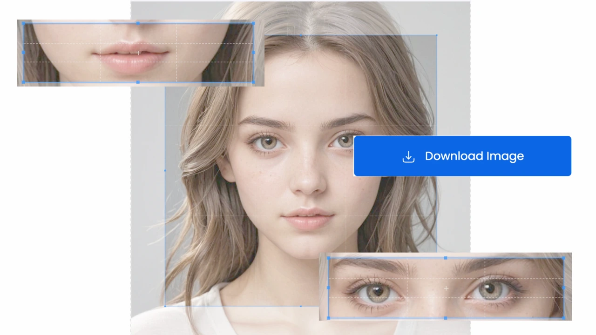
Task: Click the left midpoint handle of the eyes crop
Action: click(328, 288)
